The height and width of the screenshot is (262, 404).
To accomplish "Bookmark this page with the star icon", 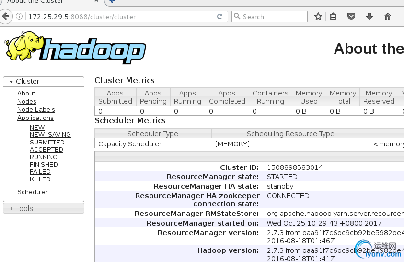I will pyautogui.click(x=318, y=16).
